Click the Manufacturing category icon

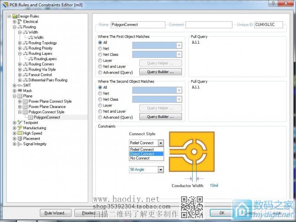[20, 128]
